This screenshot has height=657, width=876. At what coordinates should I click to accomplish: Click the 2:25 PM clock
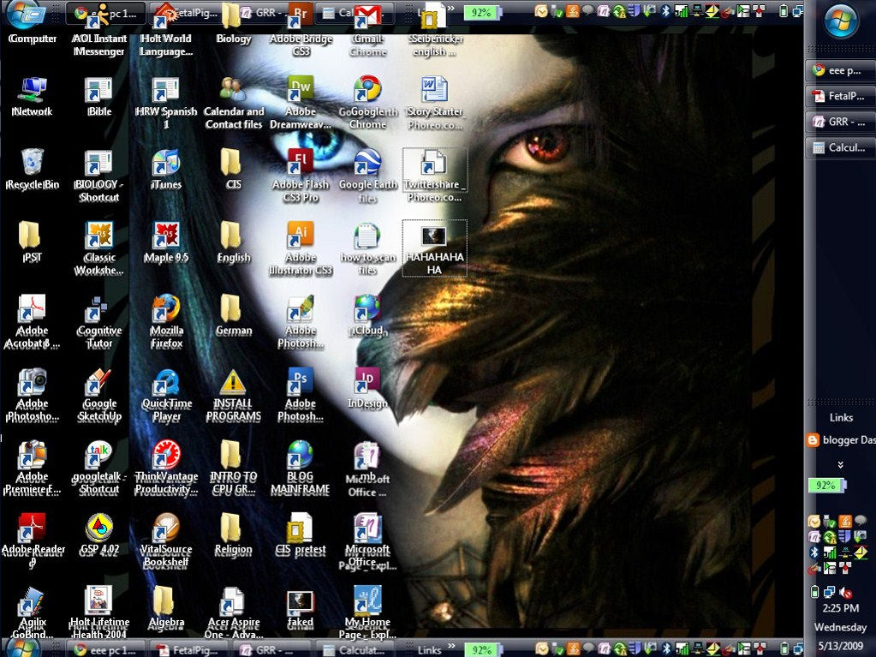pyautogui.click(x=840, y=608)
